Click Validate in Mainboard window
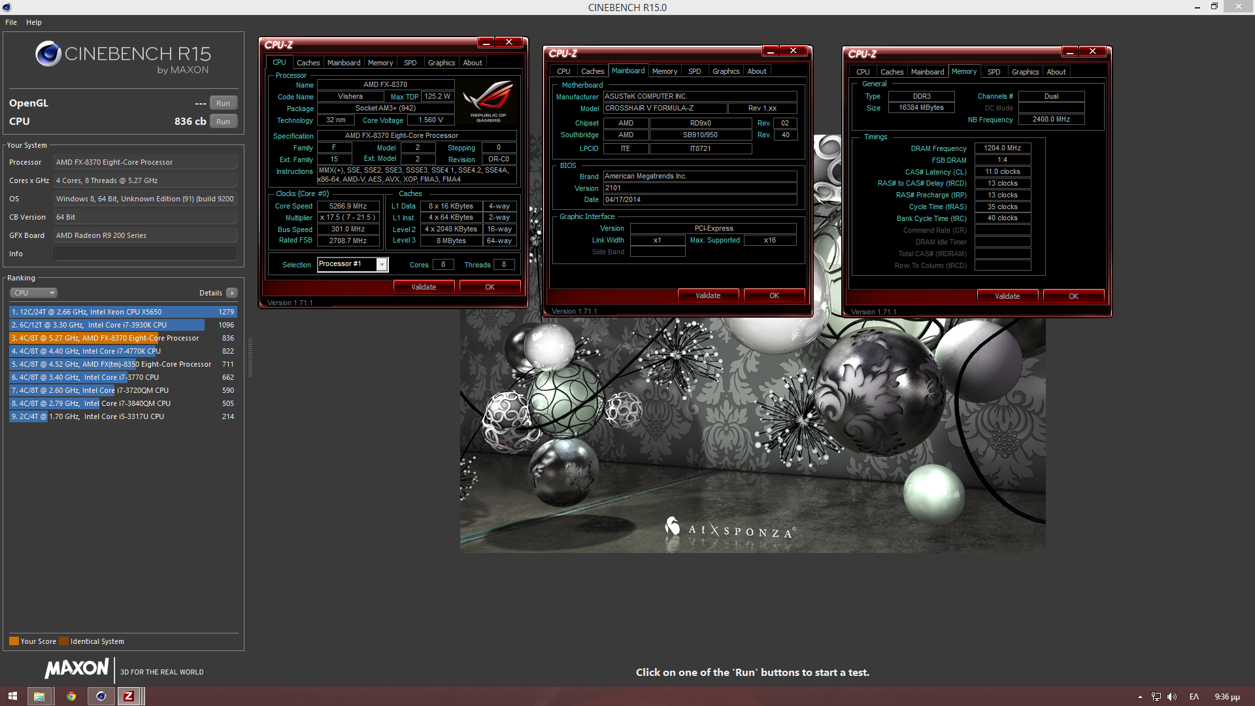Image resolution: width=1255 pixels, height=706 pixels. point(708,295)
